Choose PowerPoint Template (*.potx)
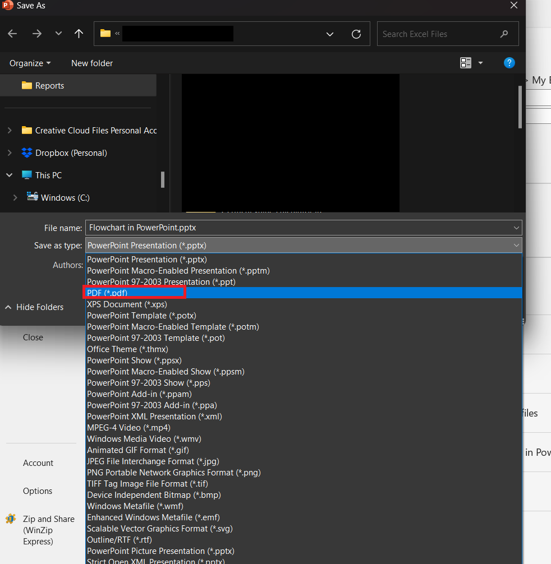Screen dimensions: 551x564 (304, 316)
